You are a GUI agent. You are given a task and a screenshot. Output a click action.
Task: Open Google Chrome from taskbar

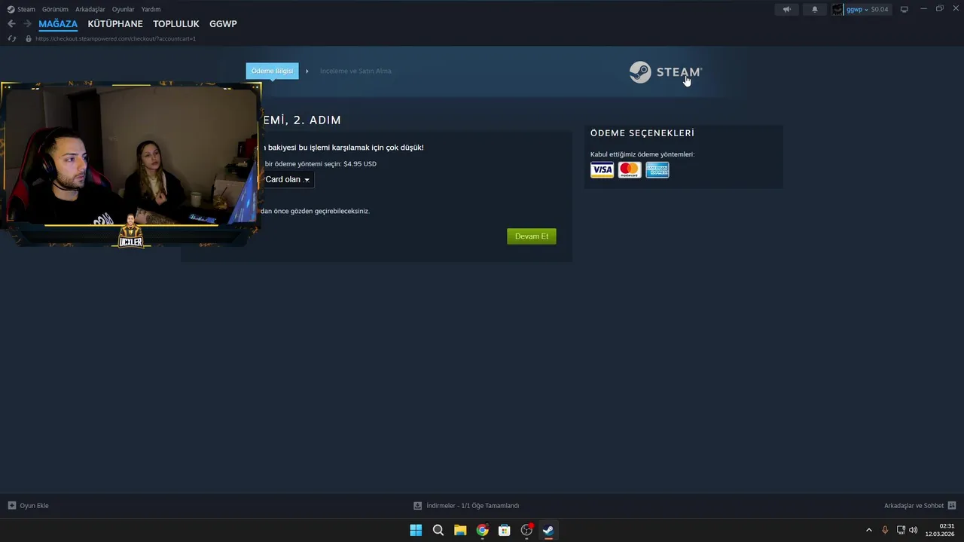click(x=483, y=530)
